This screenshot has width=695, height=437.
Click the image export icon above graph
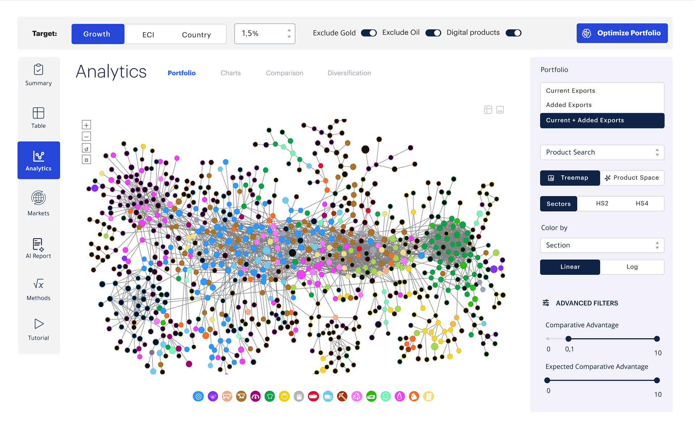500,110
